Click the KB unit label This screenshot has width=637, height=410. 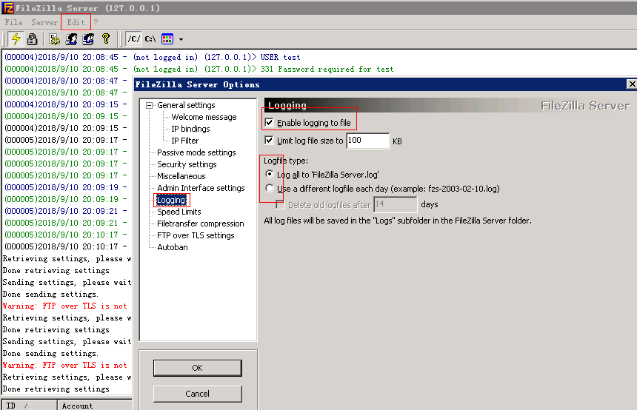pos(397,141)
